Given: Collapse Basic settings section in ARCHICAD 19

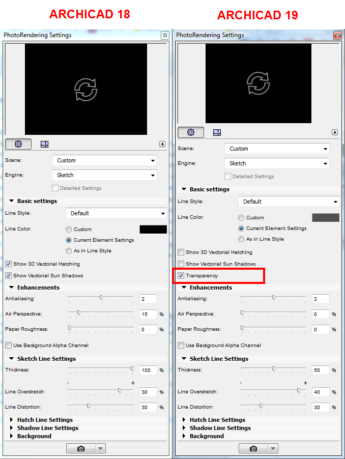Looking at the screenshot, I should (x=184, y=189).
